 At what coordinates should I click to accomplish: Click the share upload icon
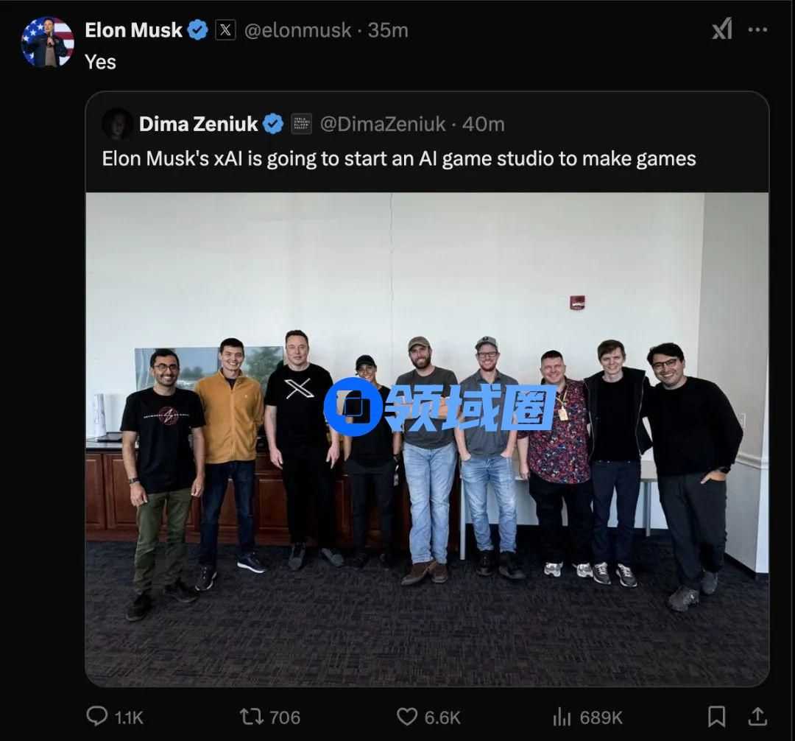coord(757,716)
